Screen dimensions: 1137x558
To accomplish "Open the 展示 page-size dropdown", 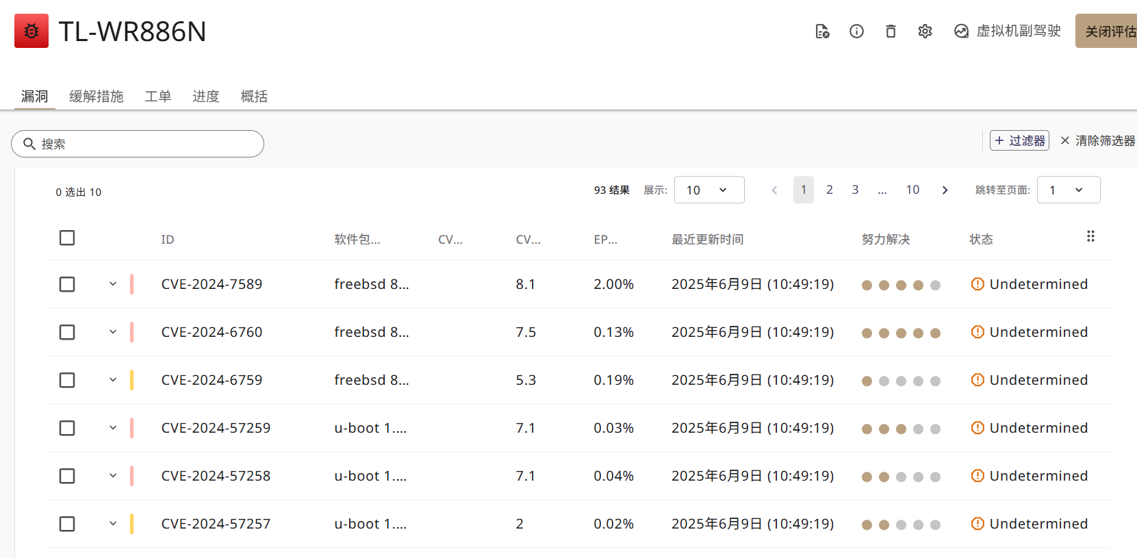I will tap(709, 190).
